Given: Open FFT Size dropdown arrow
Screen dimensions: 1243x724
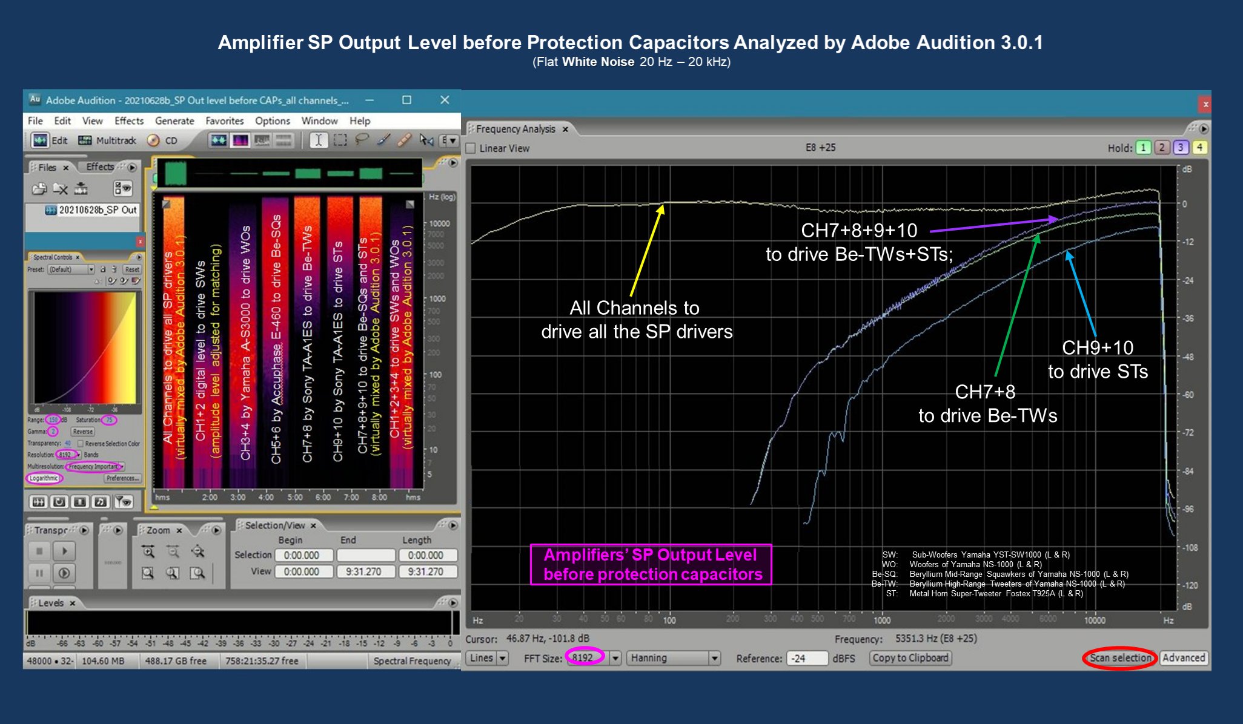Looking at the screenshot, I should 615,658.
